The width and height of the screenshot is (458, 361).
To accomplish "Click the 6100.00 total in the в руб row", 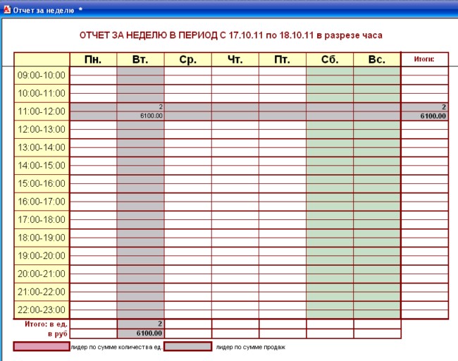I will (149, 334).
